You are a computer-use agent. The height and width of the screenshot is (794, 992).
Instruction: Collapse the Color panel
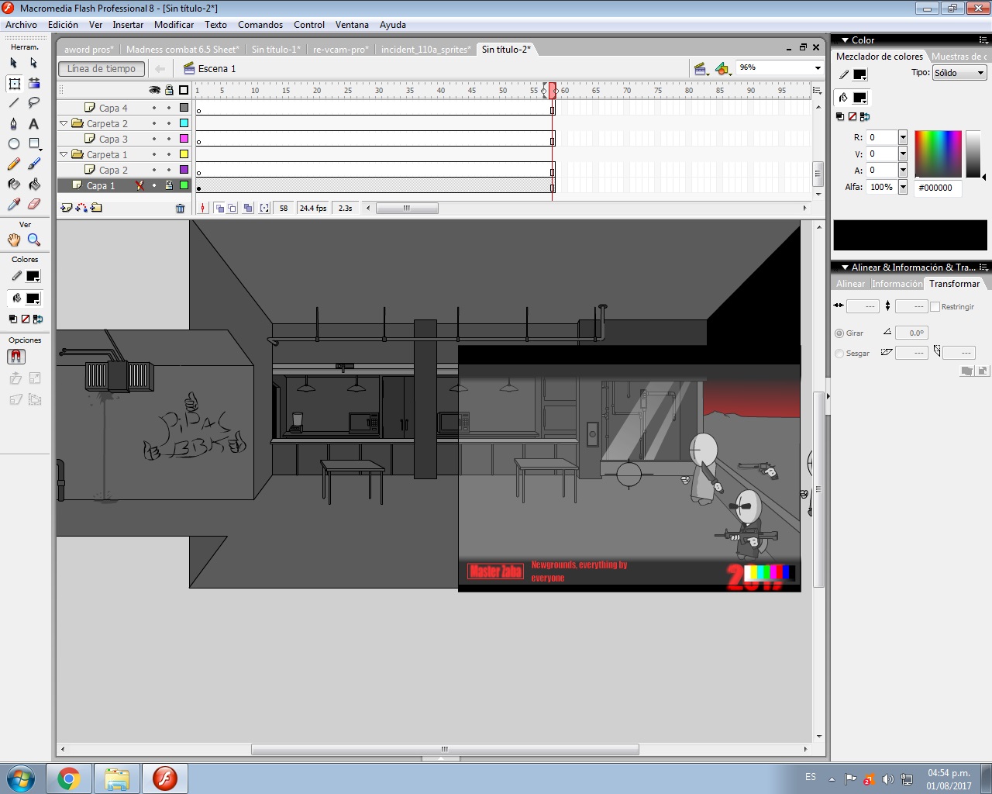point(845,40)
